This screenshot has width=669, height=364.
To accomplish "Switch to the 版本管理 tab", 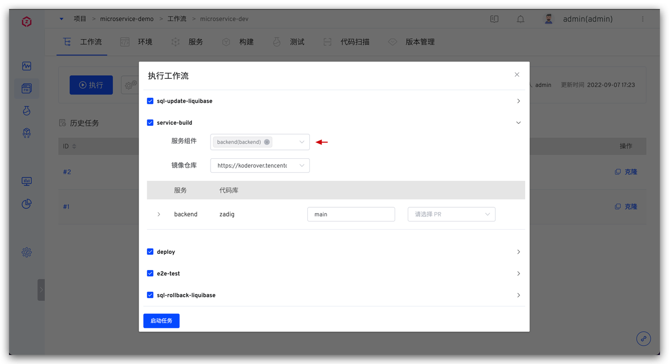I will 411,42.
